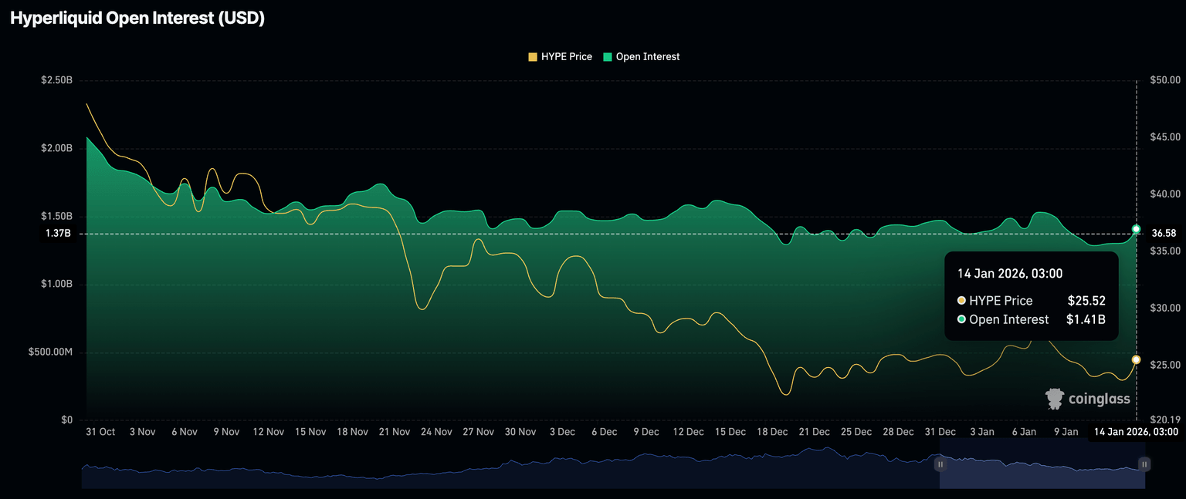Click the 21 Nov date label
The width and height of the screenshot is (1186, 499).
[x=394, y=432]
